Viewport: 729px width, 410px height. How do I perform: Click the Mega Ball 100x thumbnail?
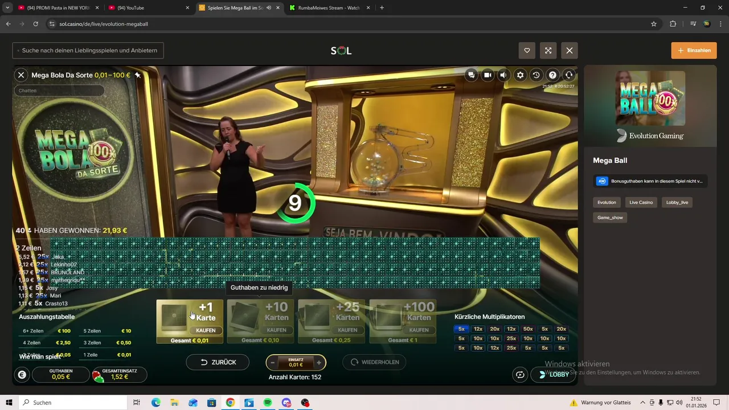click(x=650, y=98)
